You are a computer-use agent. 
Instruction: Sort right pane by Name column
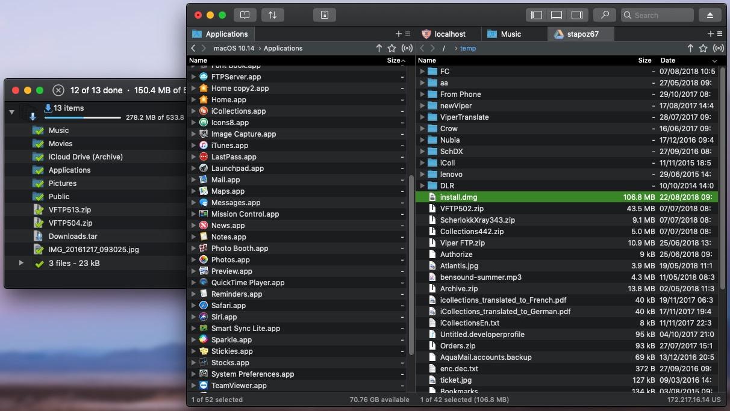point(427,60)
